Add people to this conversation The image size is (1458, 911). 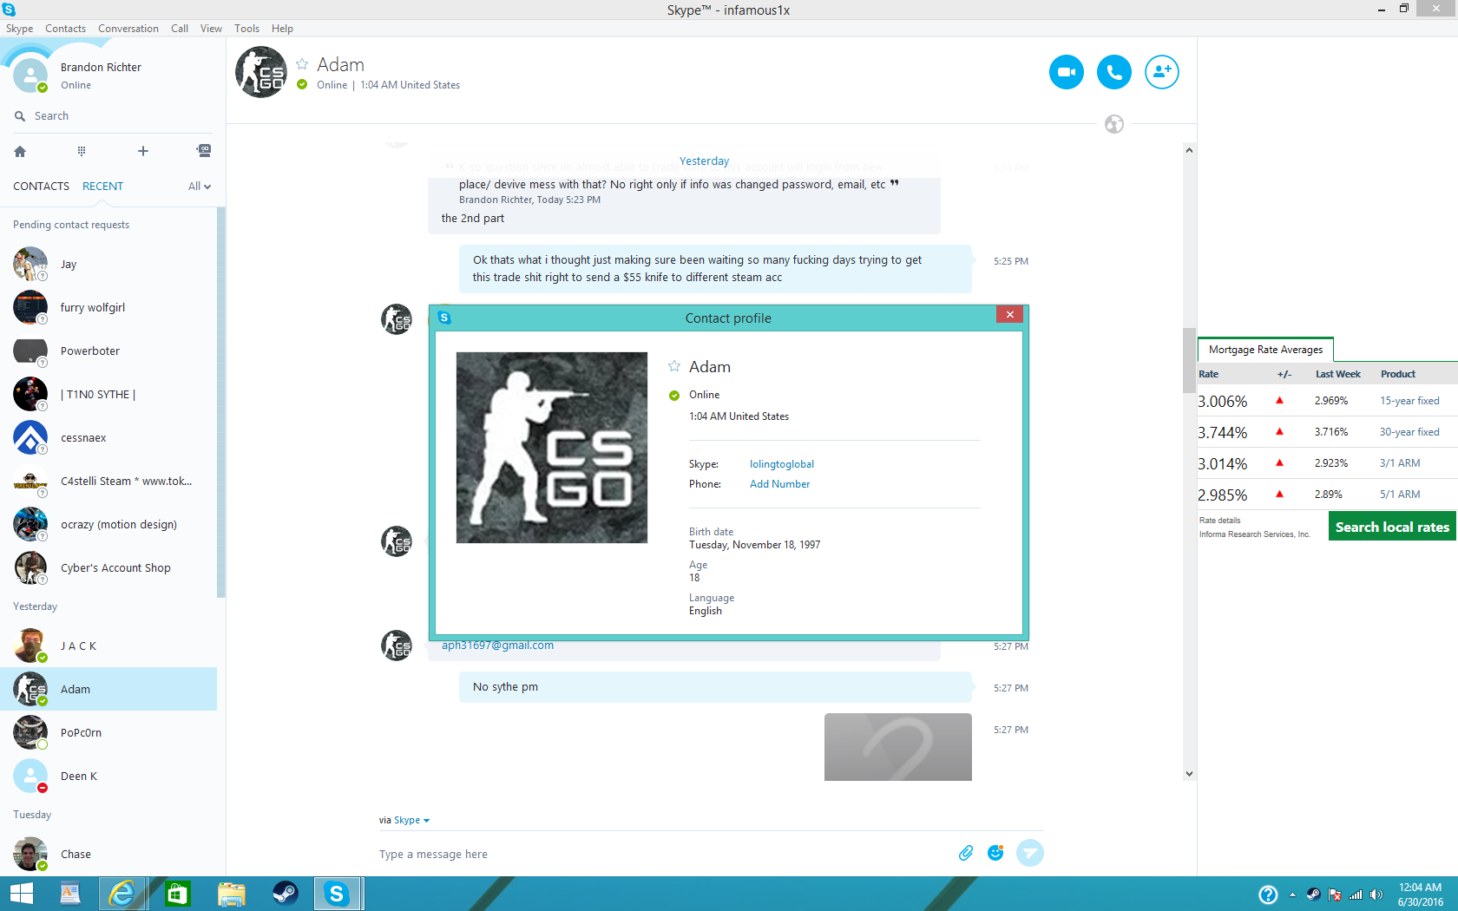tap(1161, 72)
